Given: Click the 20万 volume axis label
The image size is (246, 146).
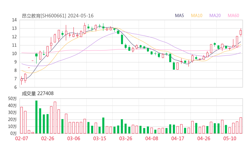Looking at the screenshot, I should (x=12, y=119).
